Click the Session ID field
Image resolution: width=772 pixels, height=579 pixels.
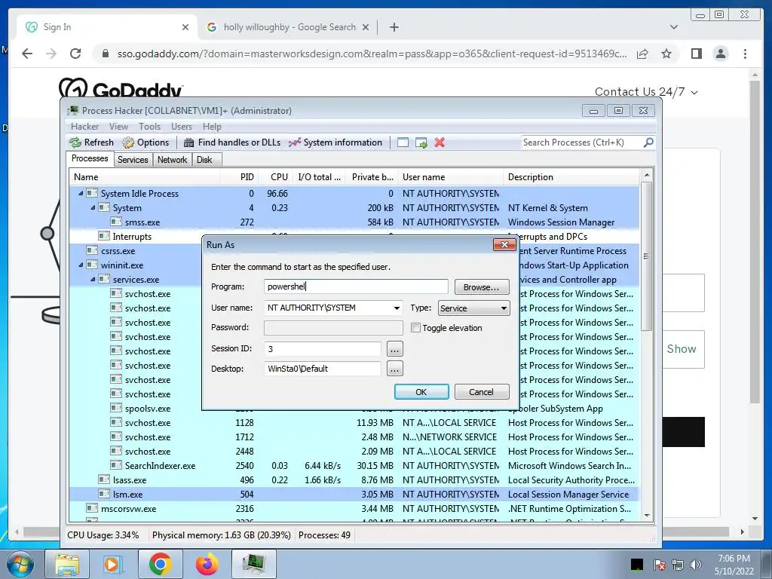[x=323, y=349]
